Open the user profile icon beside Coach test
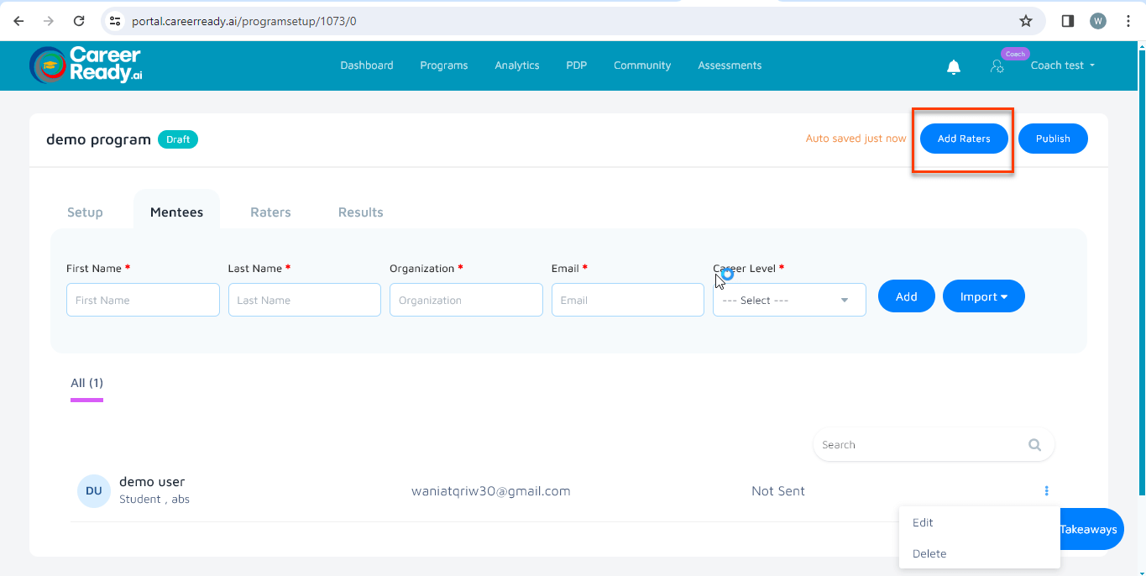This screenshot has height=576, width=1146. (997, 66)
